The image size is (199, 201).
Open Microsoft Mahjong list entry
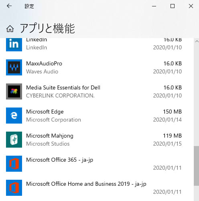coord(97,140)
